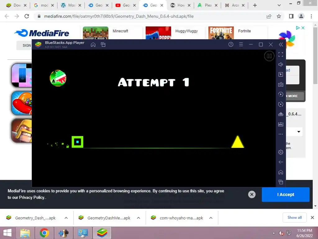Dismiss the cookie banner with X
Viewport: 318px width, 239px height.
pyautogui.click(x=252, y=194)
